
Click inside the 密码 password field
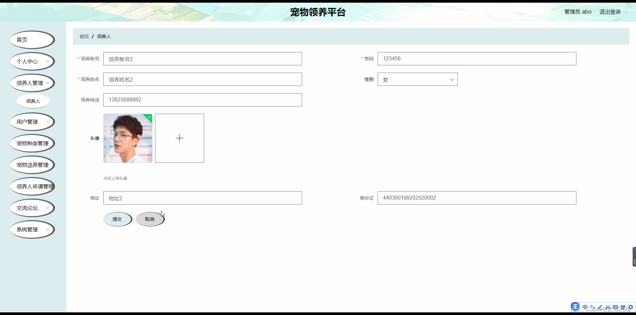pyautogui.click(x=464, y=58)
